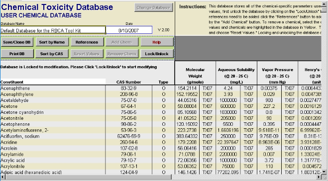328x181 pixels.
Task: Click the CAS Number column header
Action: [x=128, y=82]
